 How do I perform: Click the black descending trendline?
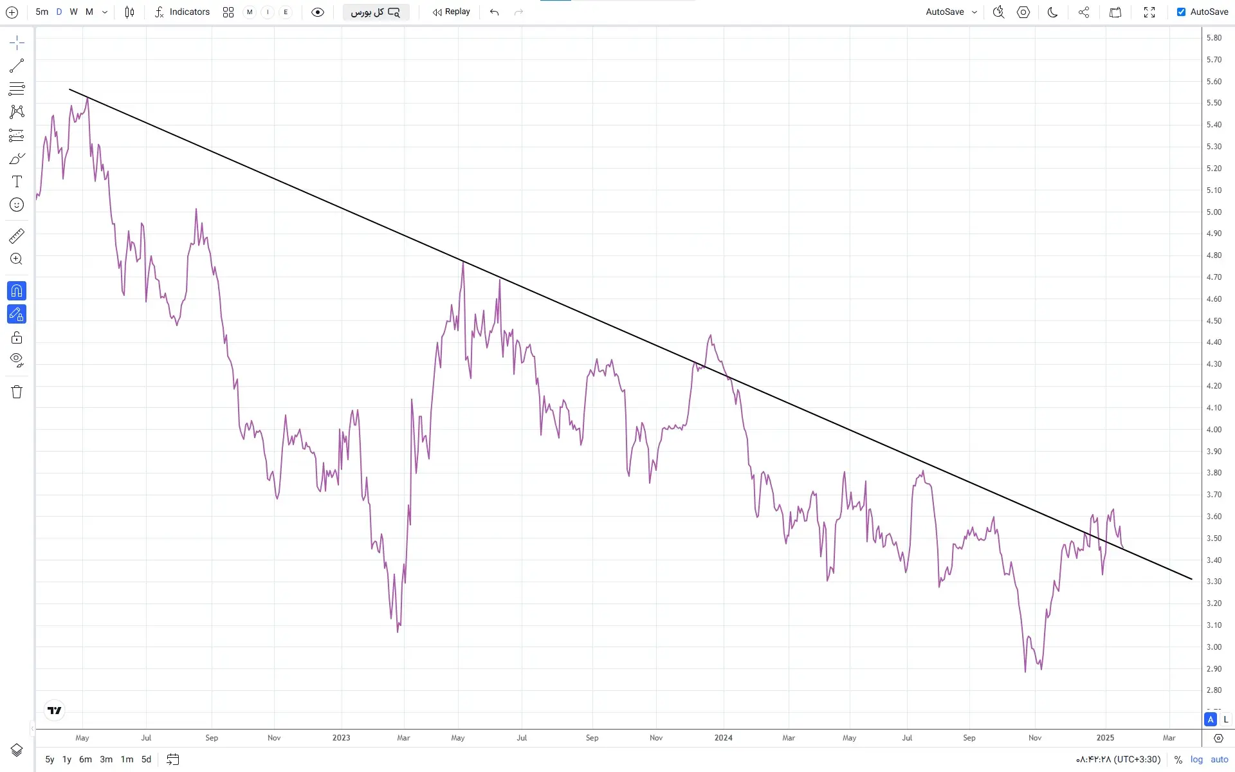point(630,335)
